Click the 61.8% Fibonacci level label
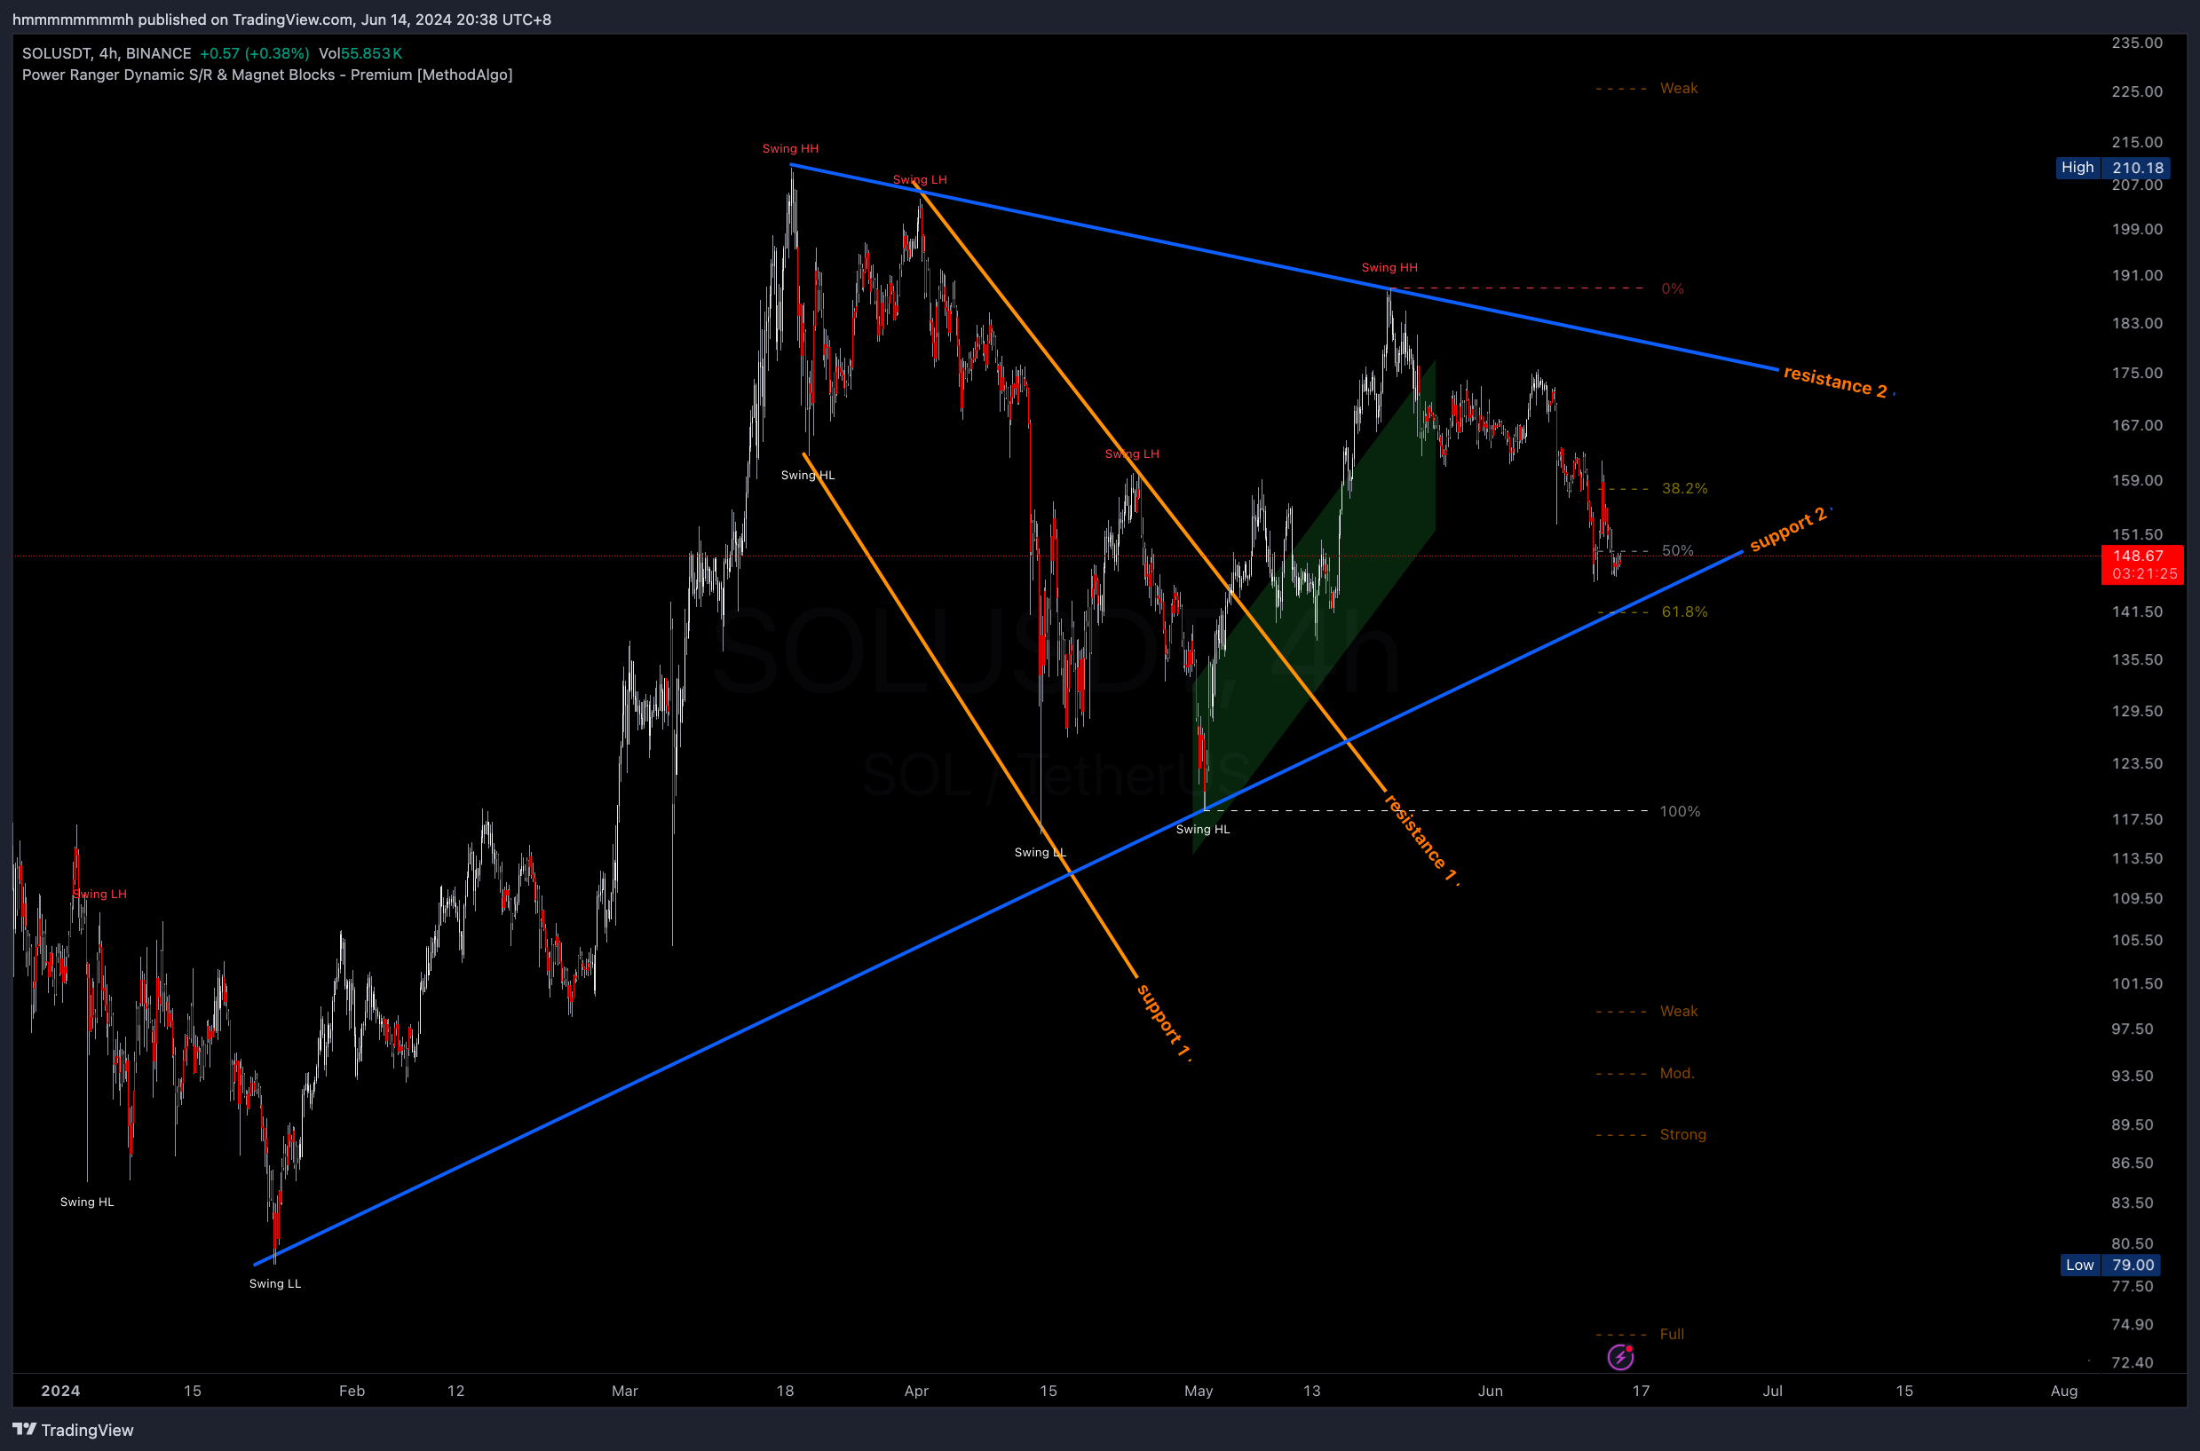Image resolution: width=2200 pixels, height=1451 pixels. pos(1683,611)
